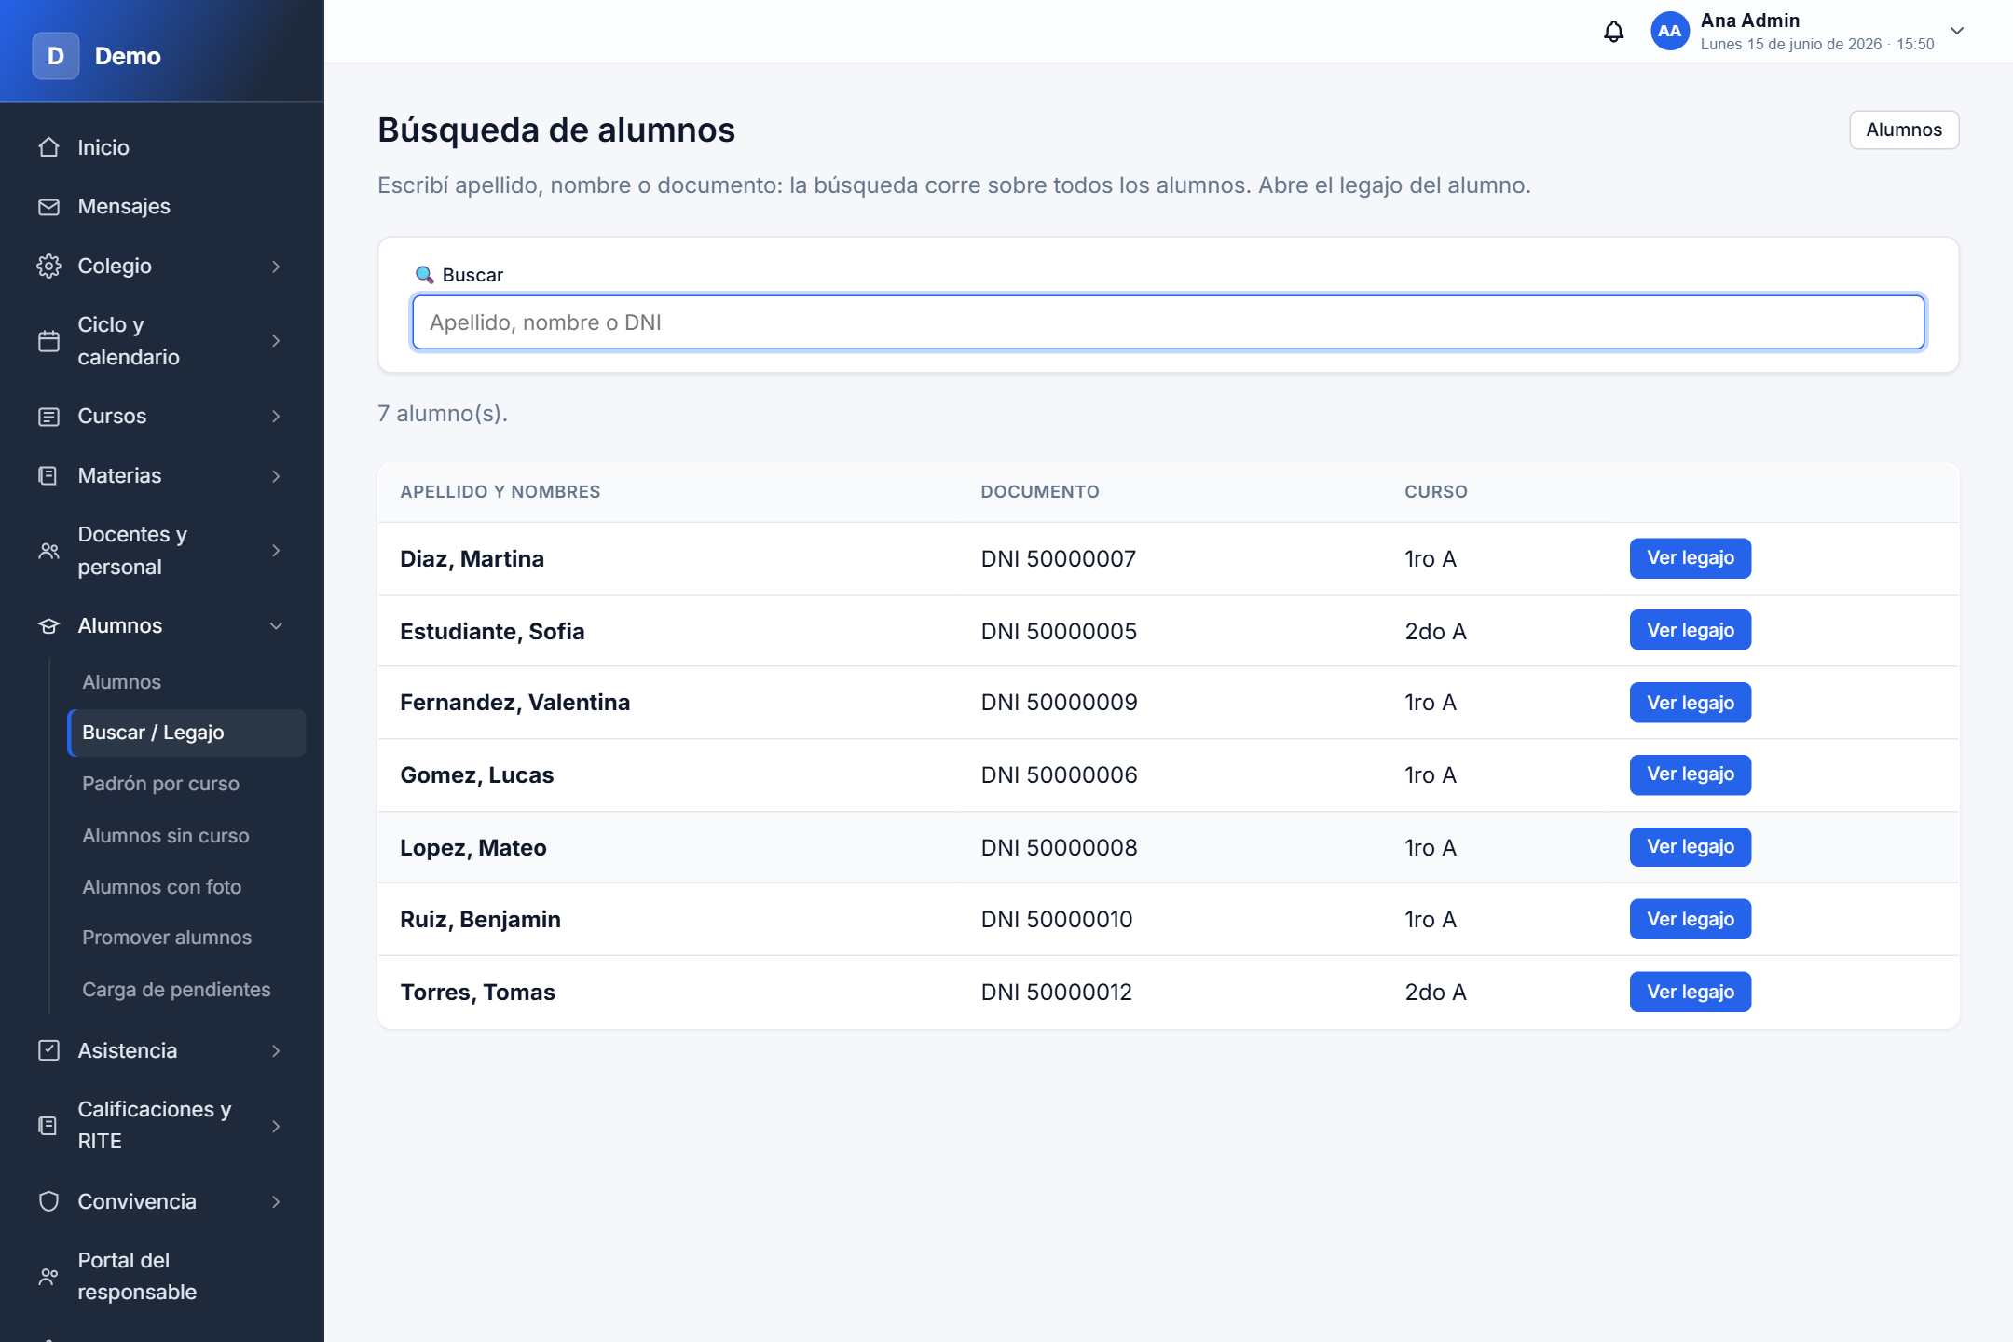Screen dimensions: 2013x1342
Task: Click the name 'Ruiz, Benjamin'
Action: point(480,920)
